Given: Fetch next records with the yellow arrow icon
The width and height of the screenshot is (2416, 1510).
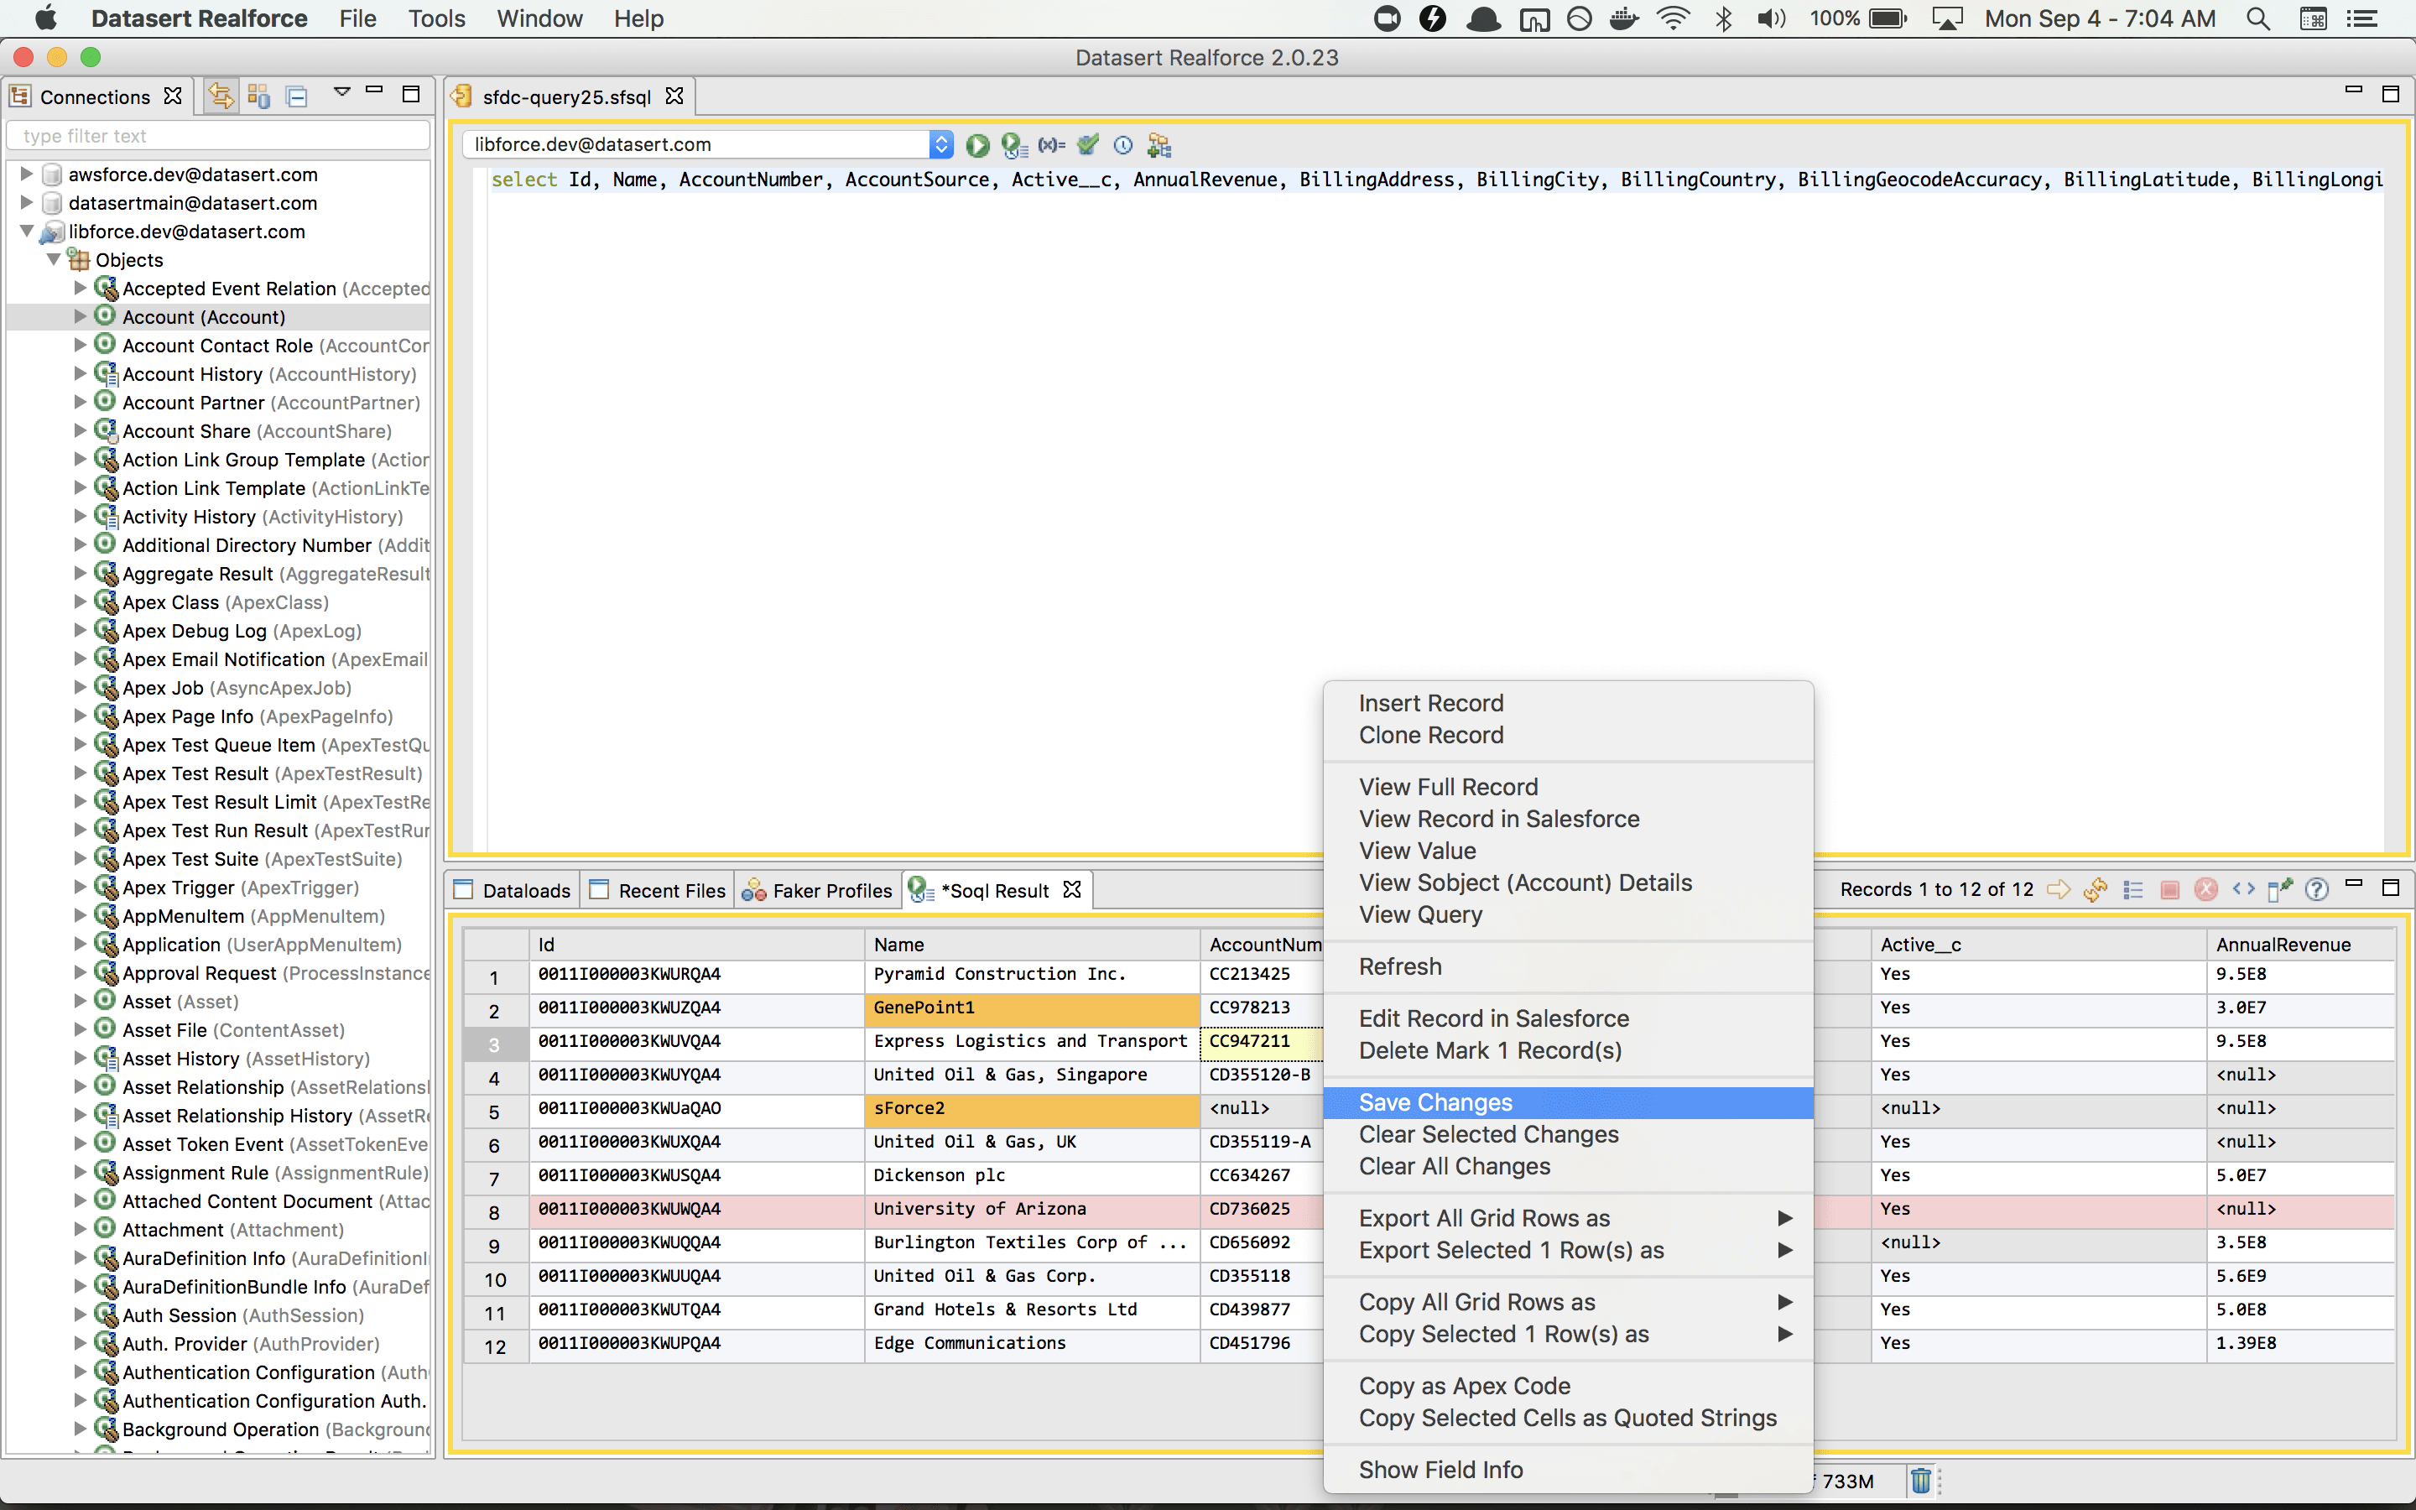Looking at the screenshot, I should (2058, 890).
